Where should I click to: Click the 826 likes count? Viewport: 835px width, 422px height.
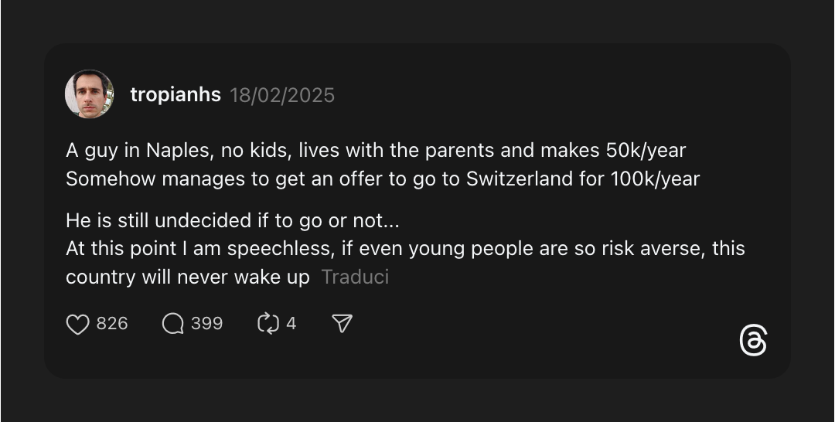coord(112,323)
